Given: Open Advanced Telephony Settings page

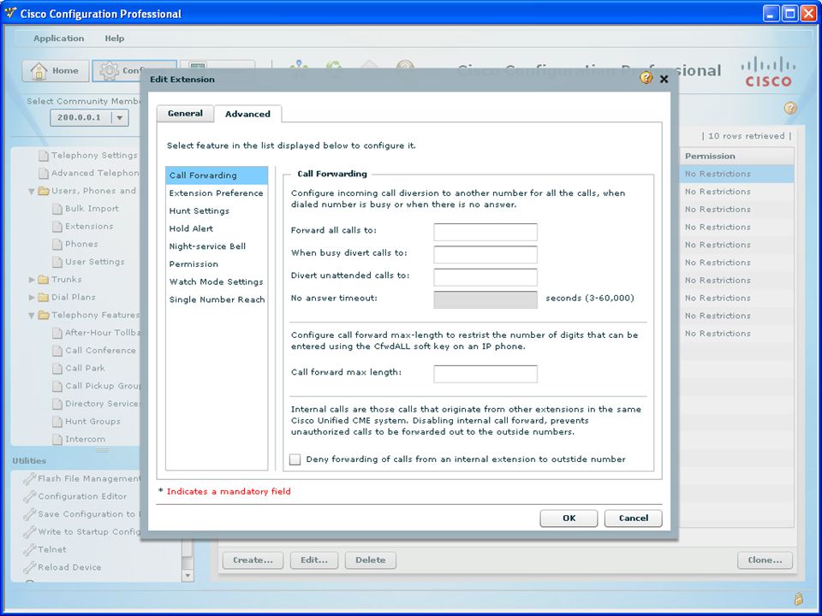Looking at the screenshot, I should click(88, 174).
